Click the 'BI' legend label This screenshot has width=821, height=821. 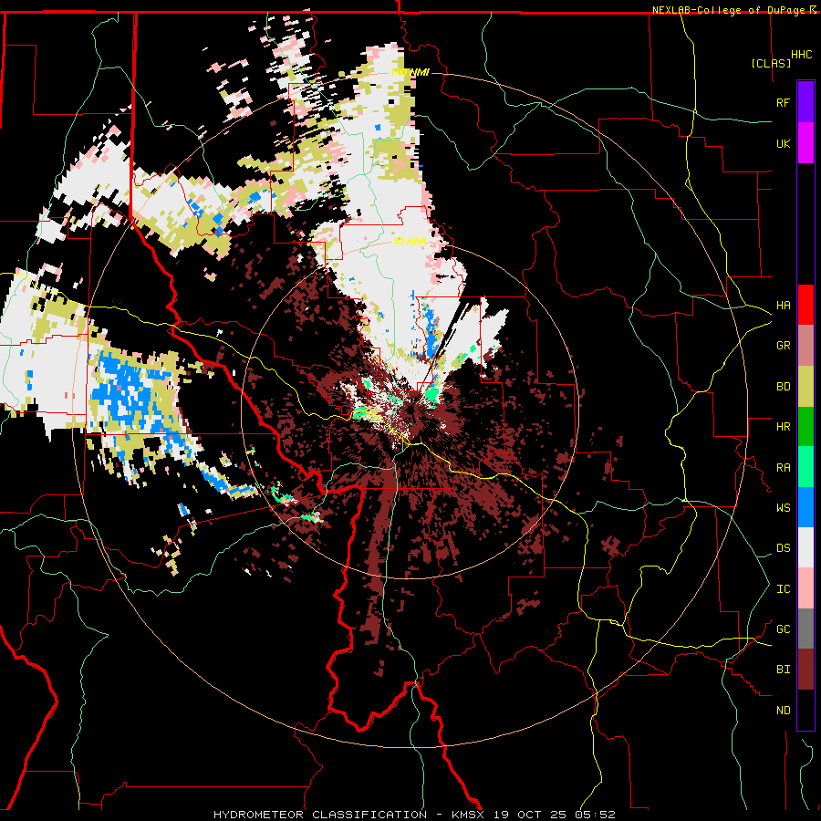click(x=783, y=670)
